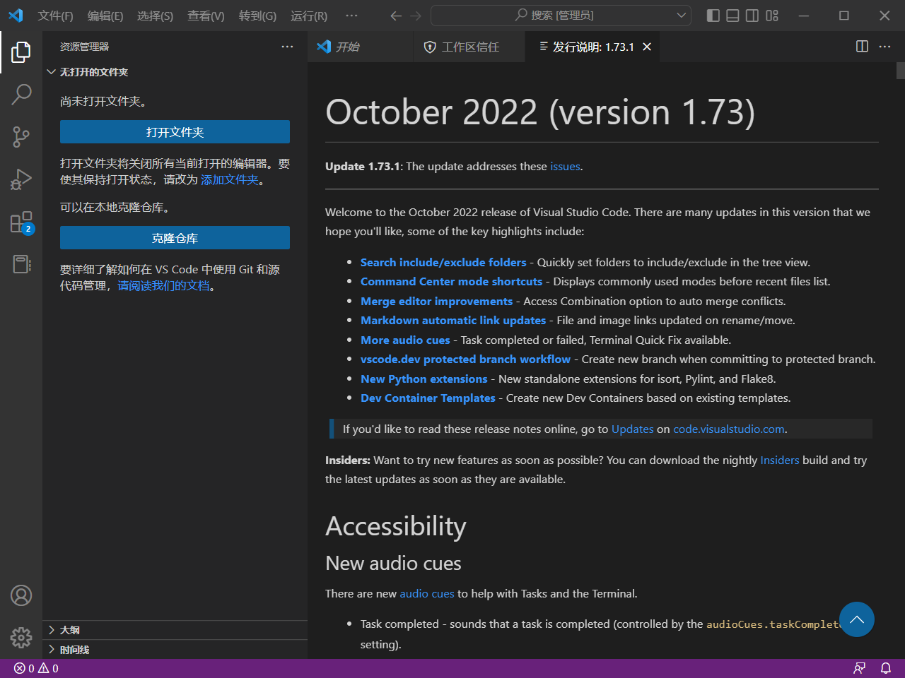Image resolution: width=905 pixels, height=678 pixels.
Task: Switch to the 工作区信任 tab
Action: point(469,47)
